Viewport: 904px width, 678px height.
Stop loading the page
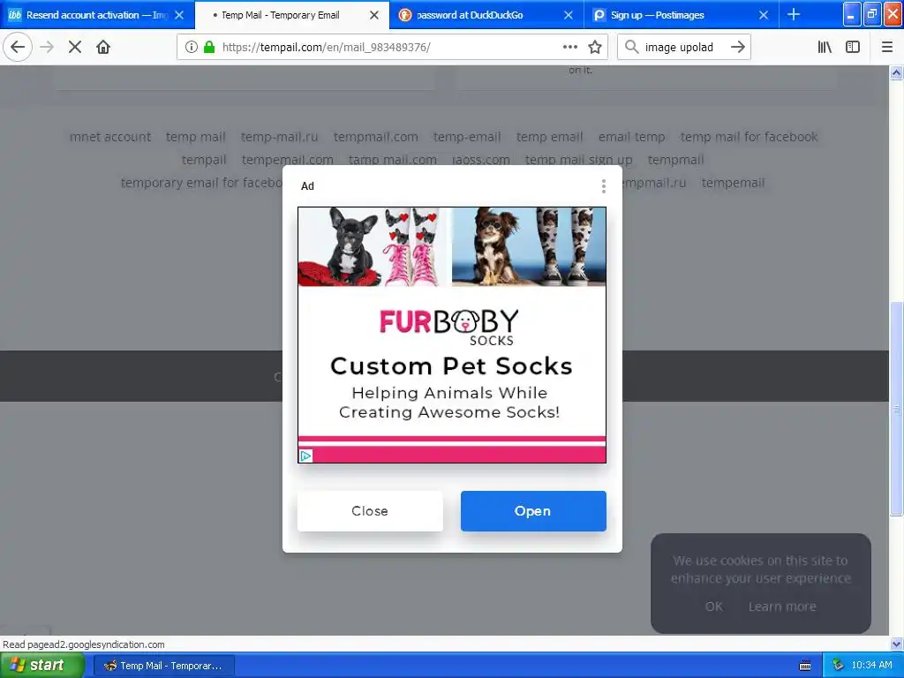pos(75,47)
